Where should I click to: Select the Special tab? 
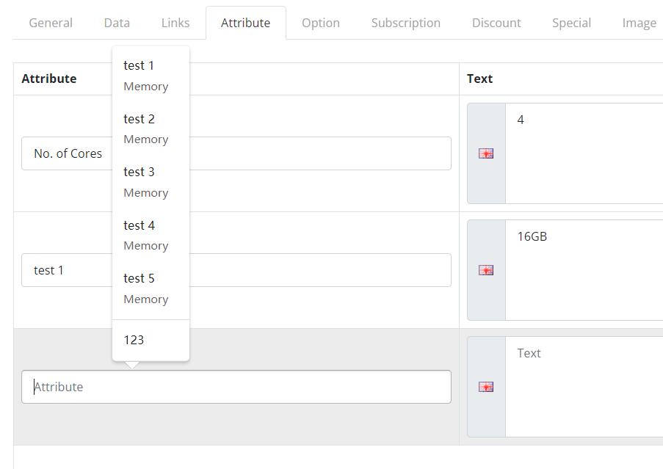(x=571, y=22)
